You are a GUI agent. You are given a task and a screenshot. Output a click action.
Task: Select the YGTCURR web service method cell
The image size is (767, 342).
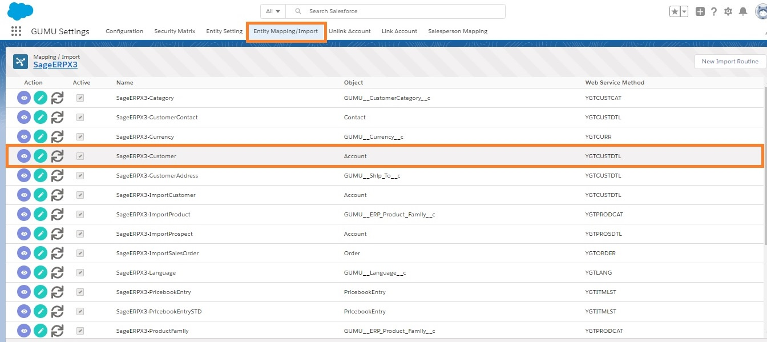(598, 137)
